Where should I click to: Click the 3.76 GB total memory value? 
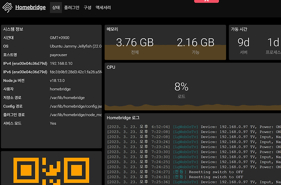(135, 42)
